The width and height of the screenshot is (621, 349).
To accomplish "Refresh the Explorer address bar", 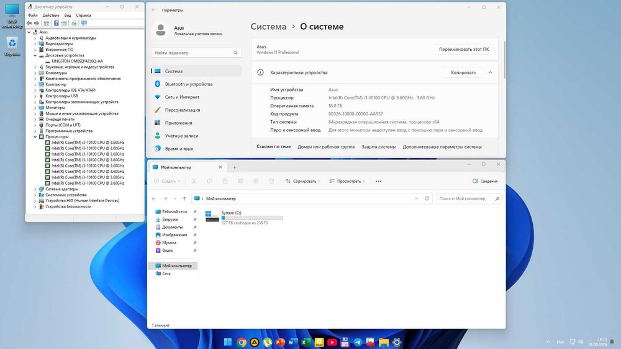I will (427, 198).
